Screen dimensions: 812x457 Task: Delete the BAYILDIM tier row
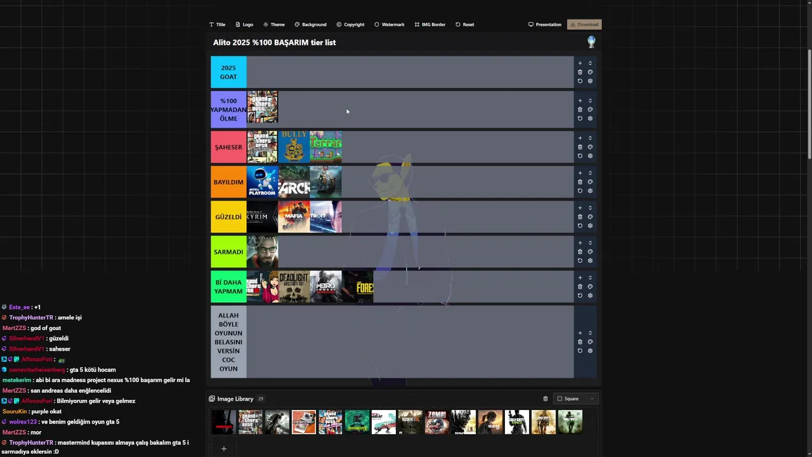coord(580,182)
